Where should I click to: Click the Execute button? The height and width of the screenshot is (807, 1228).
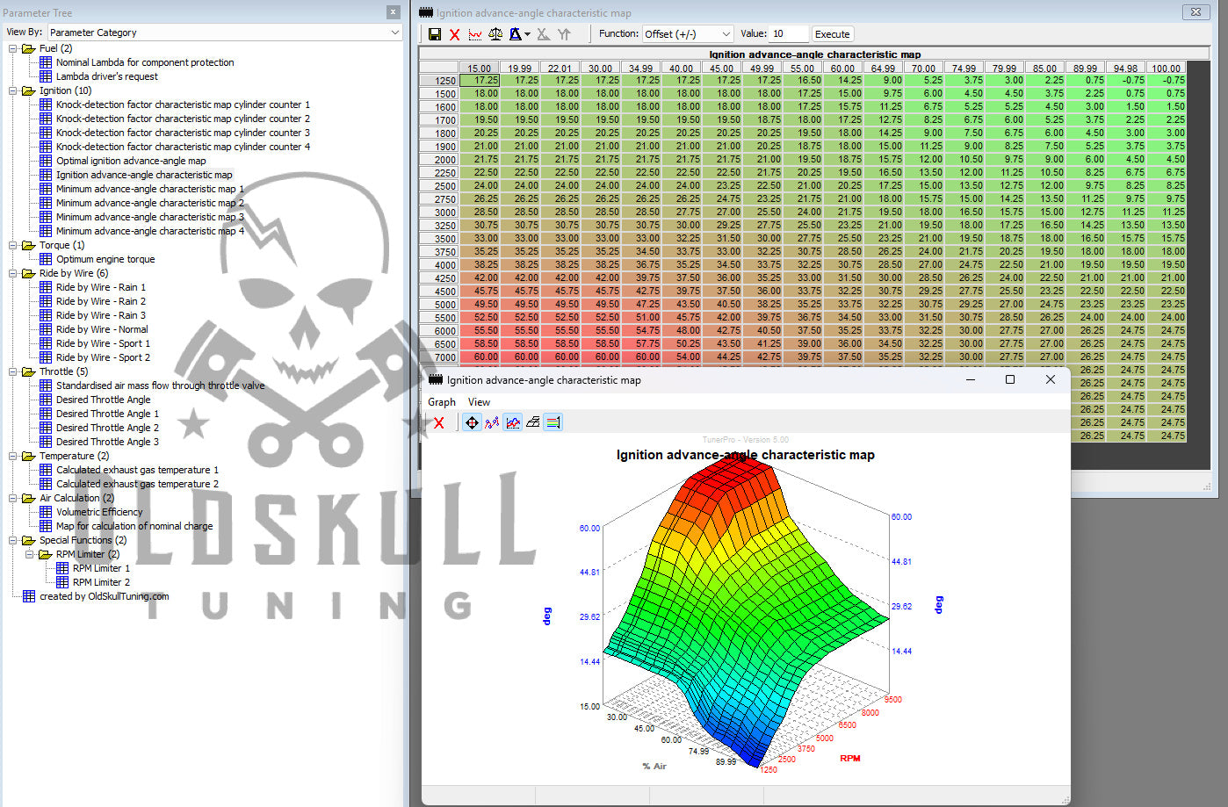click(x=832, y=34)
